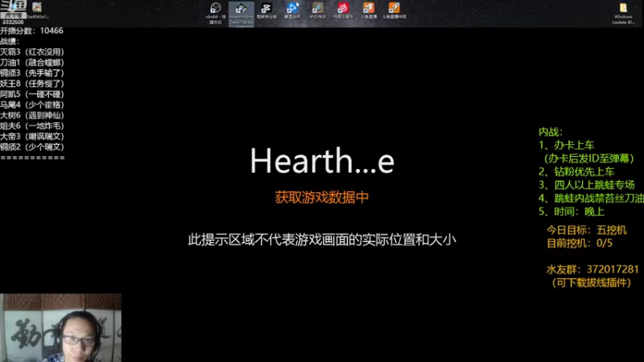Launch the 斗鱼直播伴侣 companion shortcut icon
Viewport: 644px width, 362px height.
click(394, 10)
